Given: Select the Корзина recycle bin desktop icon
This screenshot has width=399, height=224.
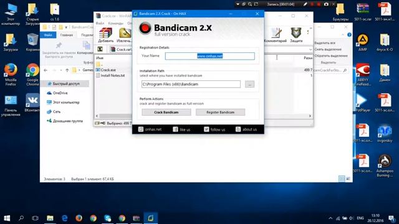Looking at the screenshot, I should [32, 42].
